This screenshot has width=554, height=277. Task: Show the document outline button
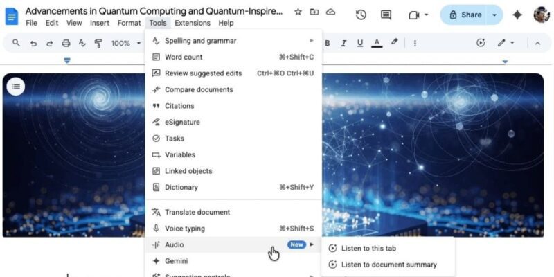[x=16, y=87]
